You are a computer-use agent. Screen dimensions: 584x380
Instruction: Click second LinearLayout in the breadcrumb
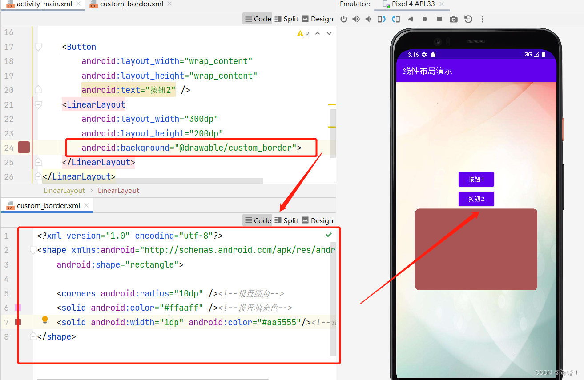pos(118,190)
